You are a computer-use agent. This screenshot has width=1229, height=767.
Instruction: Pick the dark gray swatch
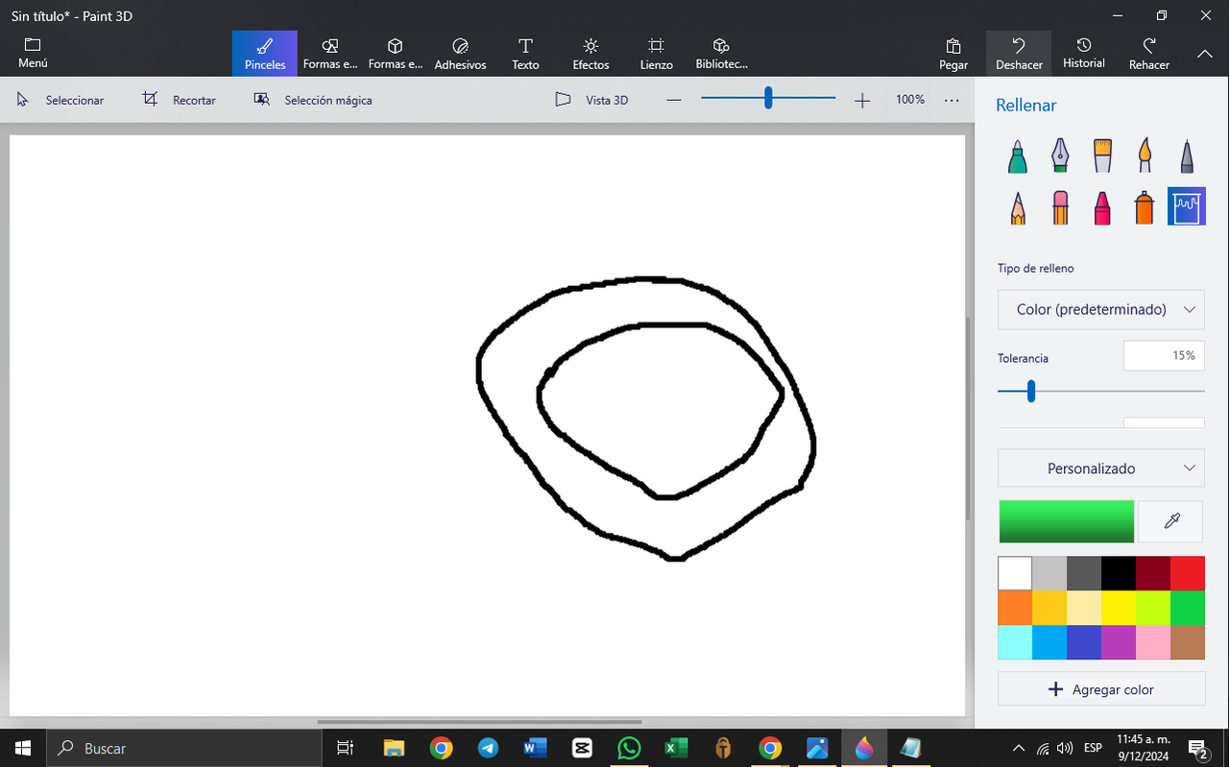point(1084,573)
